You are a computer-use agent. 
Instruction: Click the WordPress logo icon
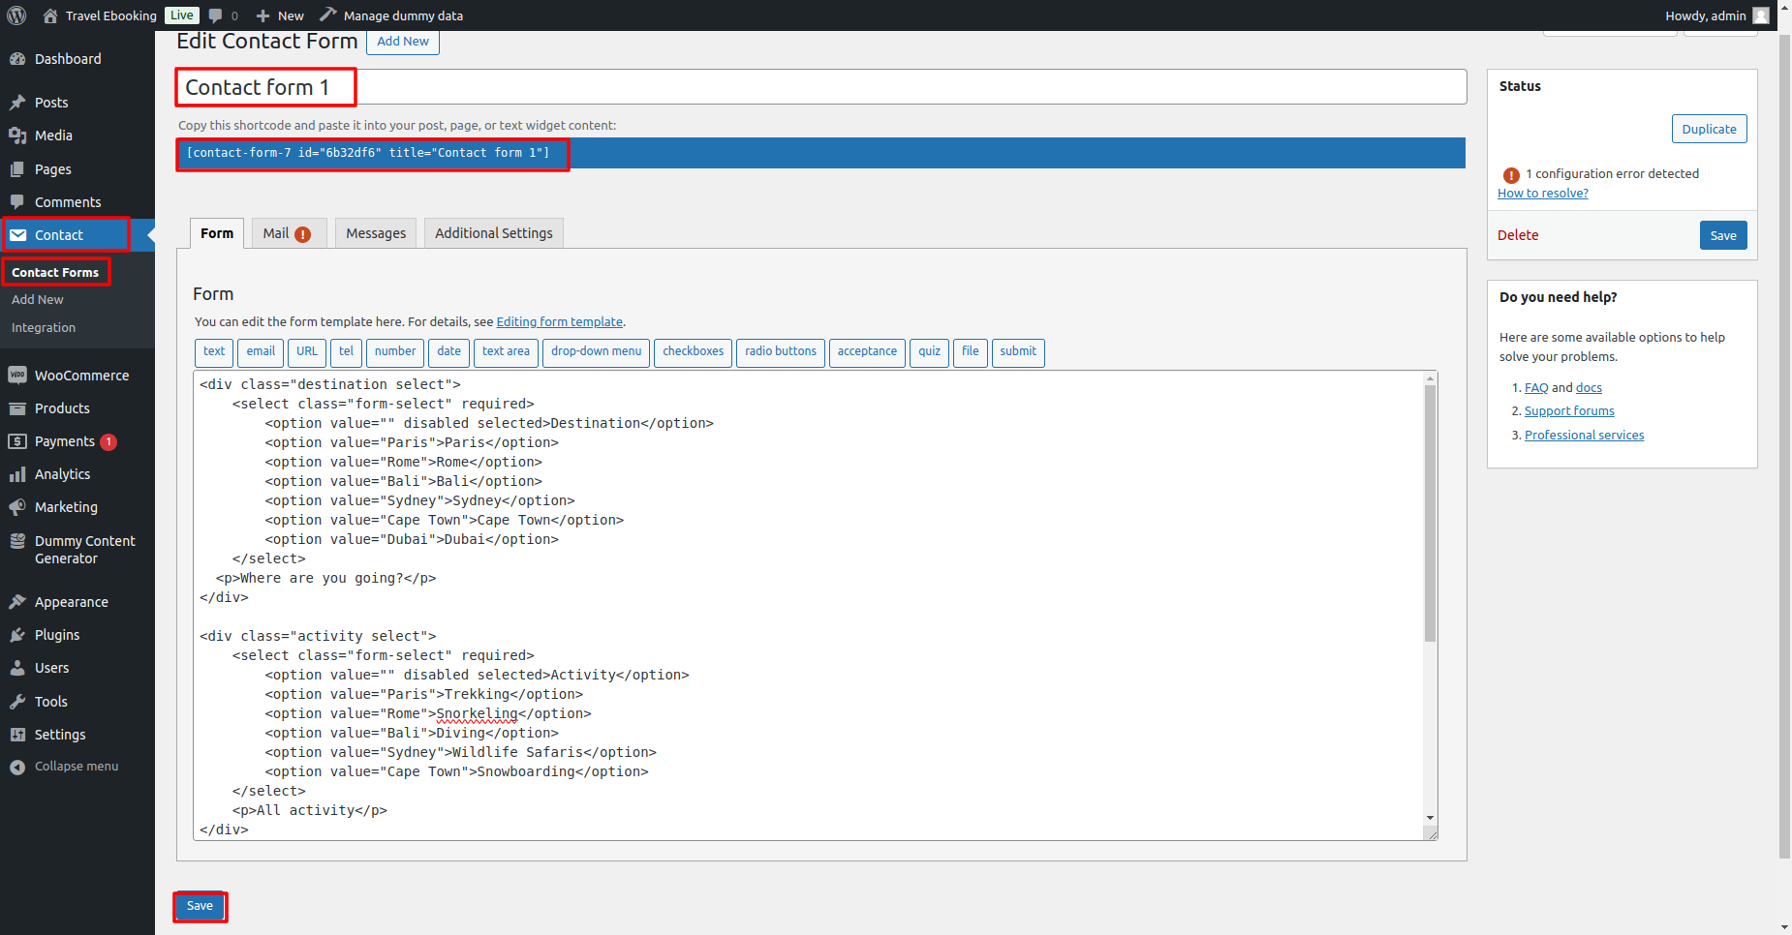tap(16, 15)
